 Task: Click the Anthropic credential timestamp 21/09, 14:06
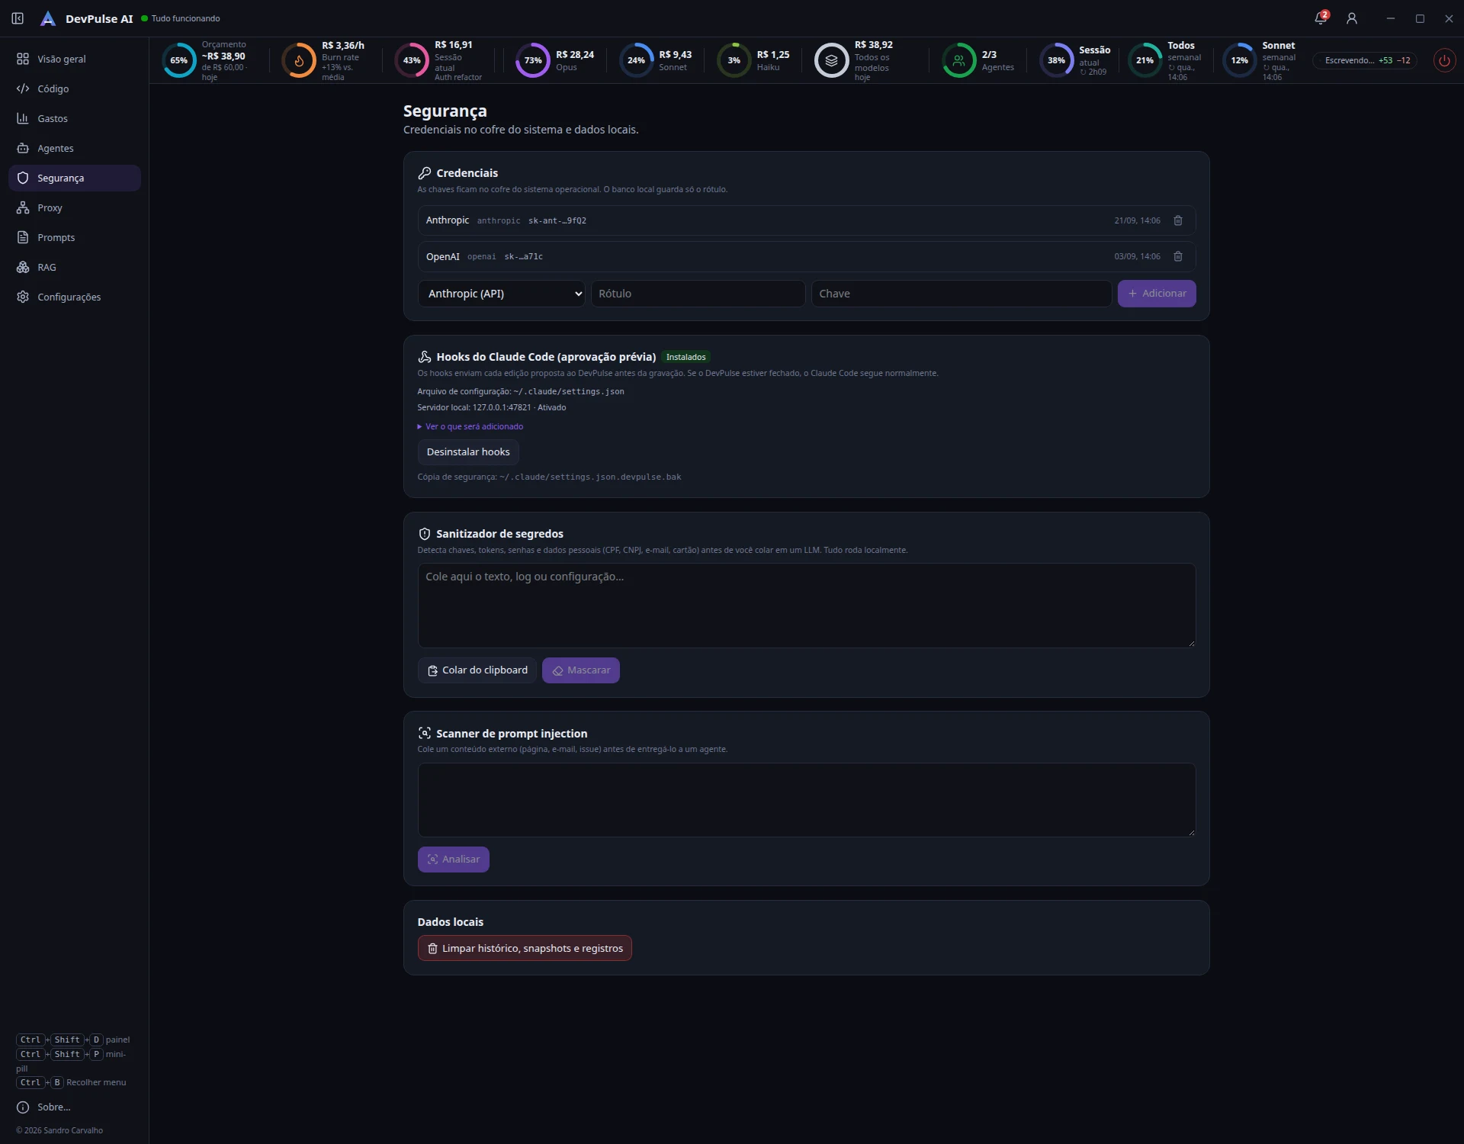pos(1137,220)
